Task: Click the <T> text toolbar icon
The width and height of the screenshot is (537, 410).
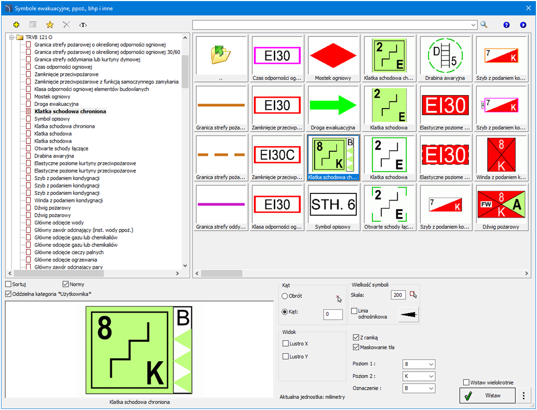Action: coord(83,24)
